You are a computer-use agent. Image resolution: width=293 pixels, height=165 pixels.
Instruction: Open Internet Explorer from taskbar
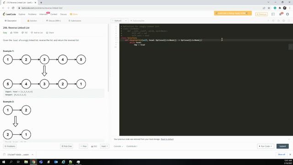tap(63, 162)
